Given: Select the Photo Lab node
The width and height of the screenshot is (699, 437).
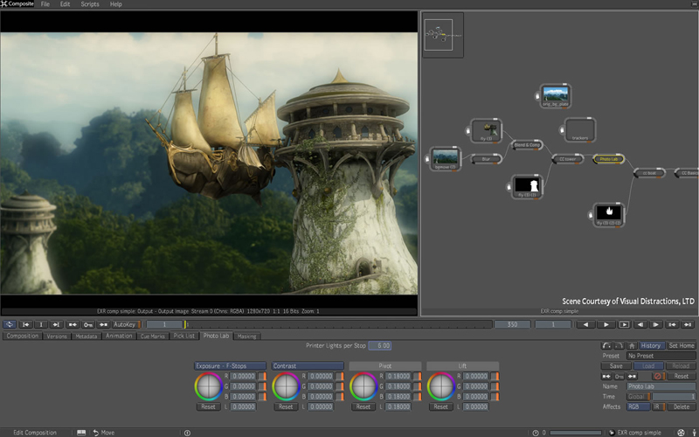Looking at the screenshot, I should (607, 159).
